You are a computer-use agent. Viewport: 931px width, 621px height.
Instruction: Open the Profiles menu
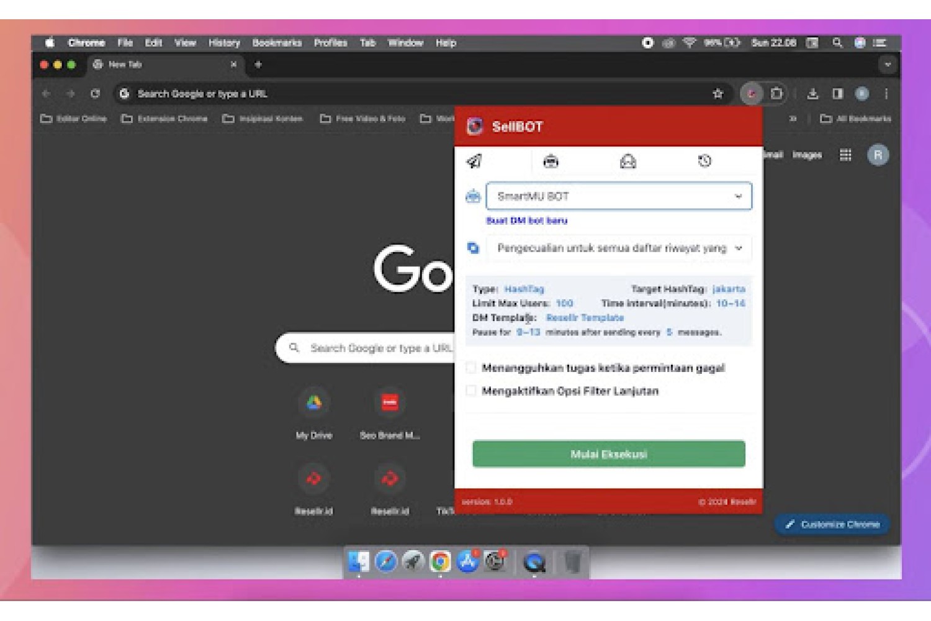point(330,43)
